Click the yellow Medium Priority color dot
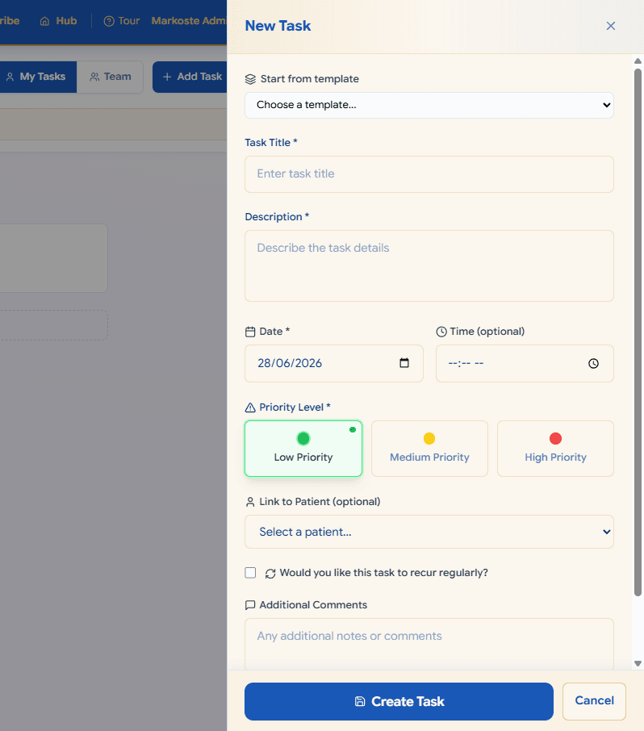Screen dimensions: 644x731 [x=429, y=438]
